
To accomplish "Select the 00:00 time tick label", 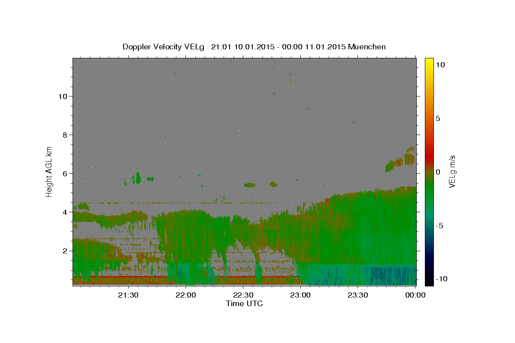I will point(415,295).
